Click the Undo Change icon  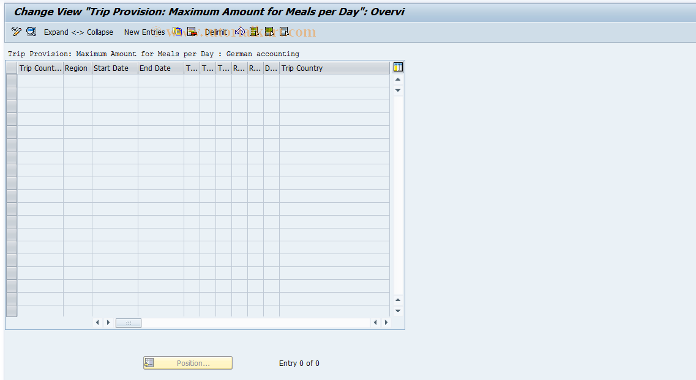point(240,31)
